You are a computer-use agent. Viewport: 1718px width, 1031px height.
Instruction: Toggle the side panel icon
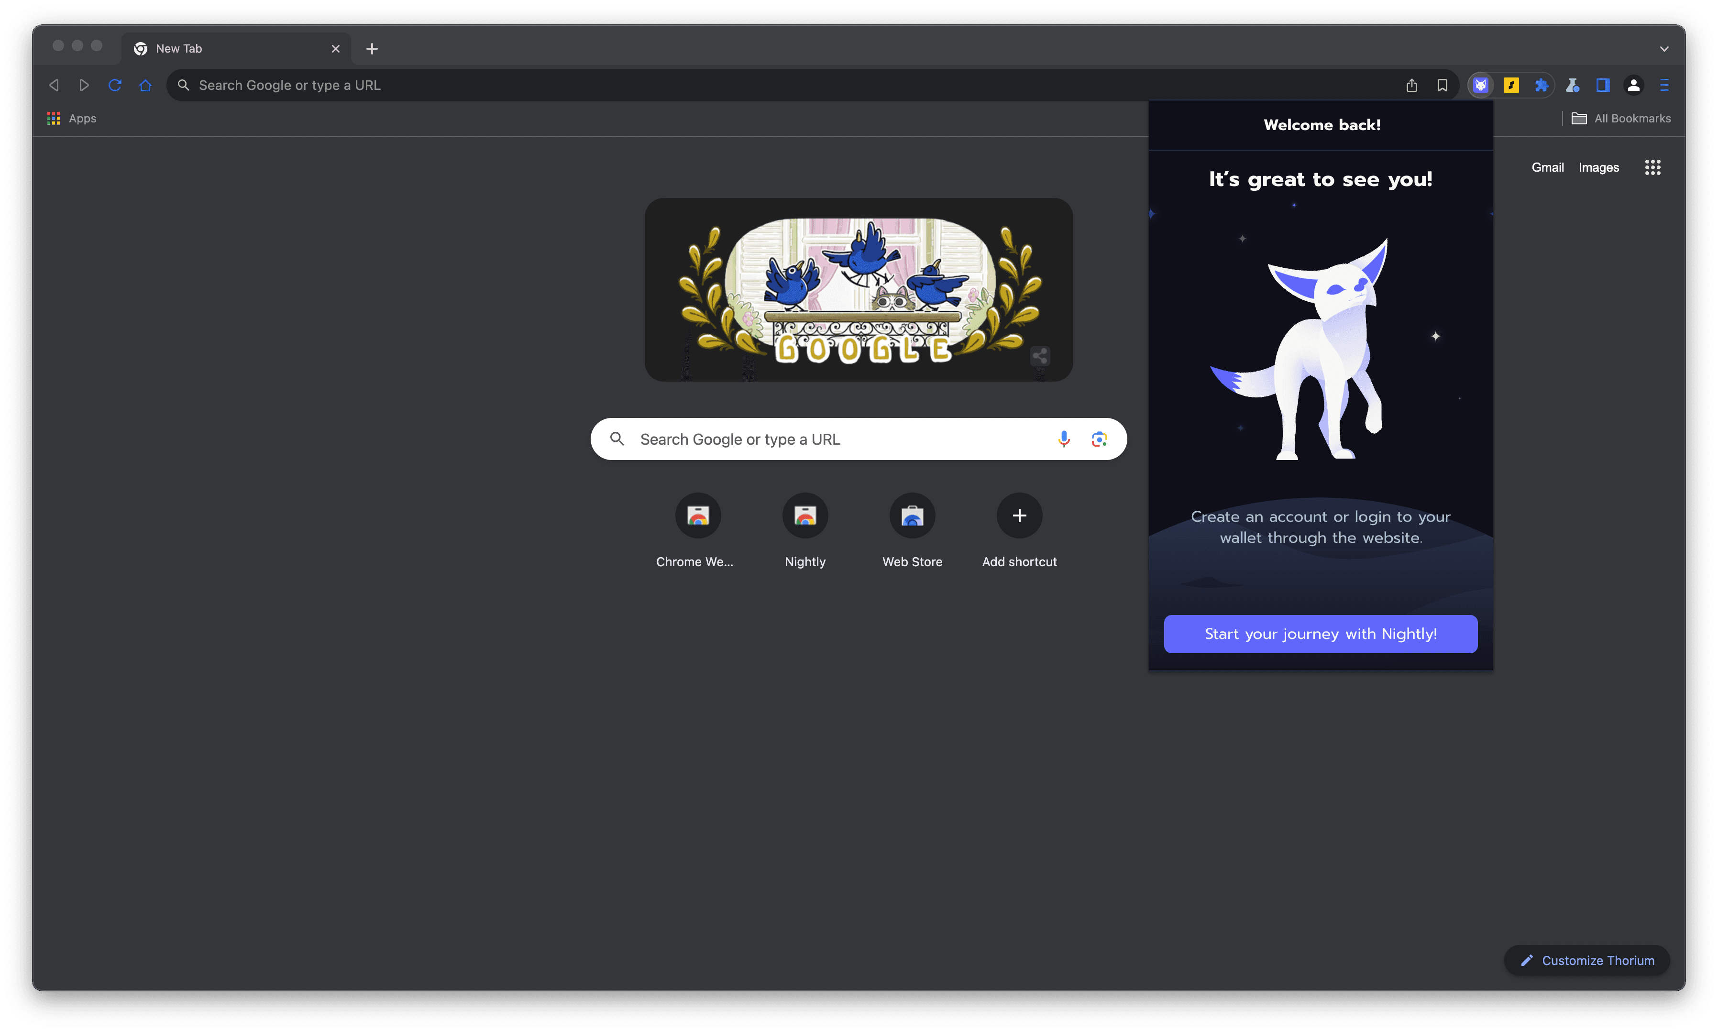(1603, 85)
